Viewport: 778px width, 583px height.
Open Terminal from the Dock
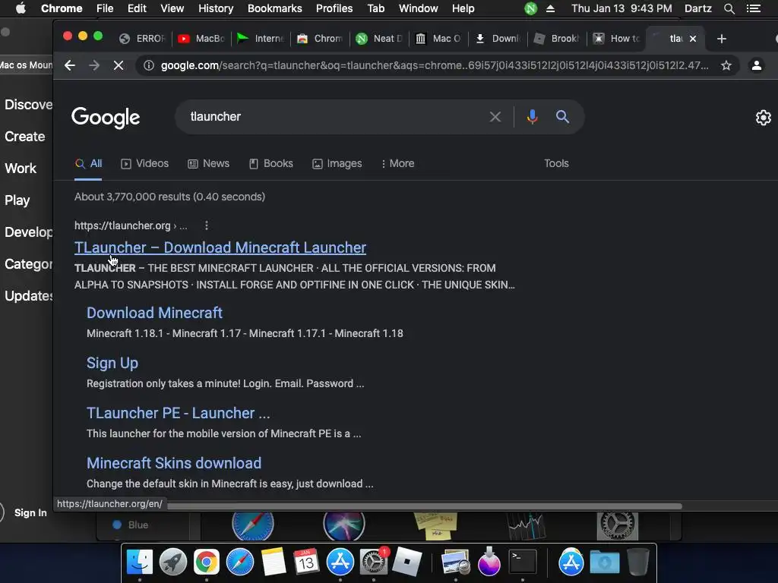pos(523,563)
